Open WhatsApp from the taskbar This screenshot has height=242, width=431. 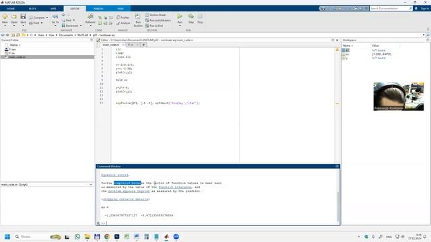(77, 237)
